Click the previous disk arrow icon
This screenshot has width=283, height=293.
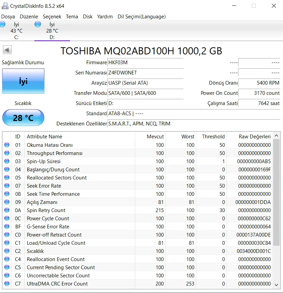click(x=7, y=50)
